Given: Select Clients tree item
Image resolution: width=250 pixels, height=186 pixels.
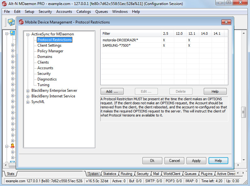Looking at the screenshot, I should [x=43, y=62].
